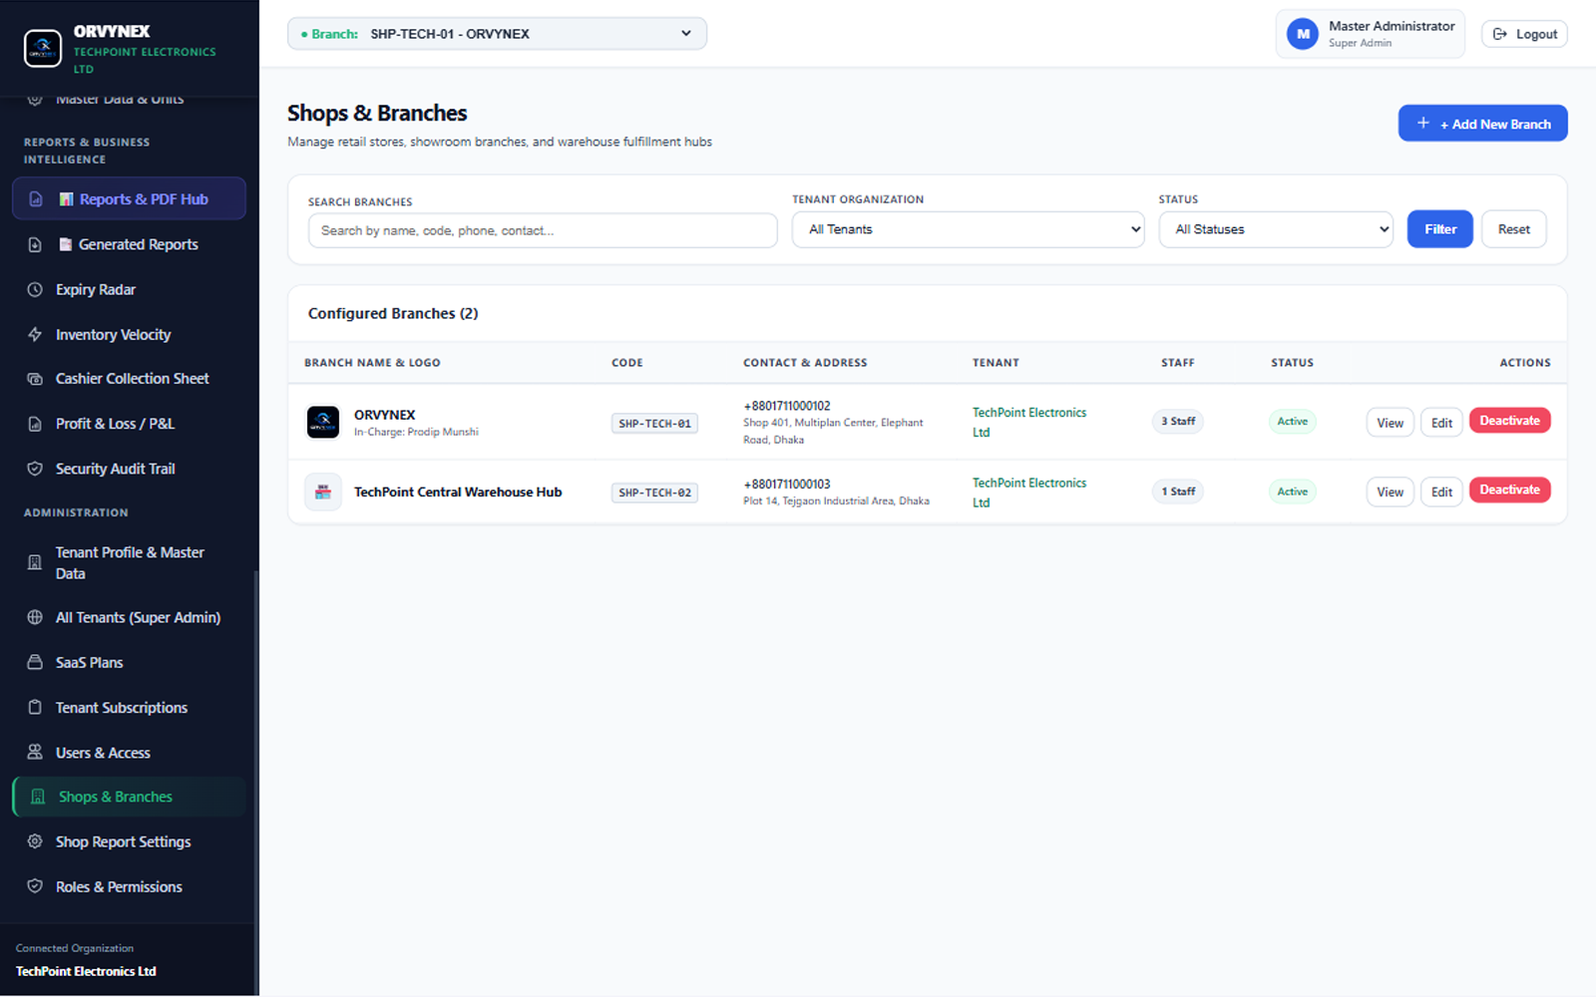Screen dimensions: 1596x997
Task: Click the Warehouse Hub branch logo thumbnail
Action: point(323,492)
